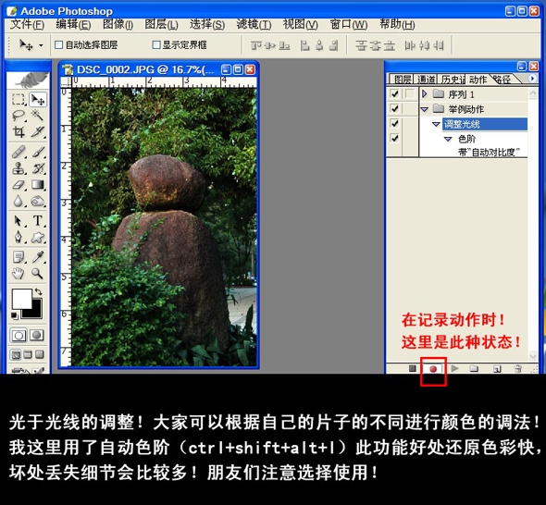
Task: Open the 帮助(H) menu
Action: pos(397,25)
